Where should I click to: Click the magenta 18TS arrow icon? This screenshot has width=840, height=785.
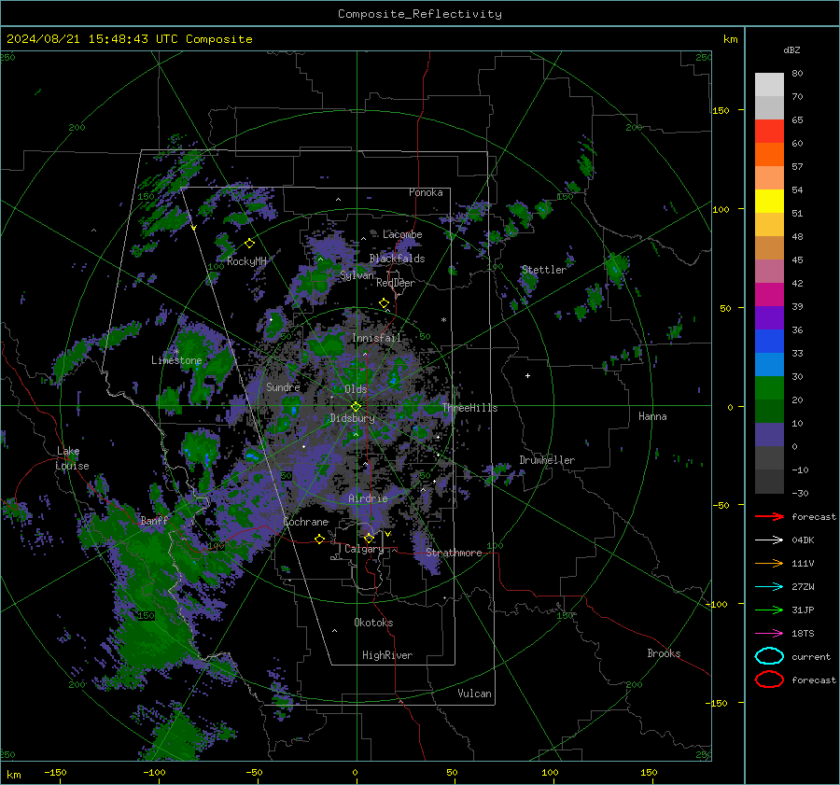769,634
